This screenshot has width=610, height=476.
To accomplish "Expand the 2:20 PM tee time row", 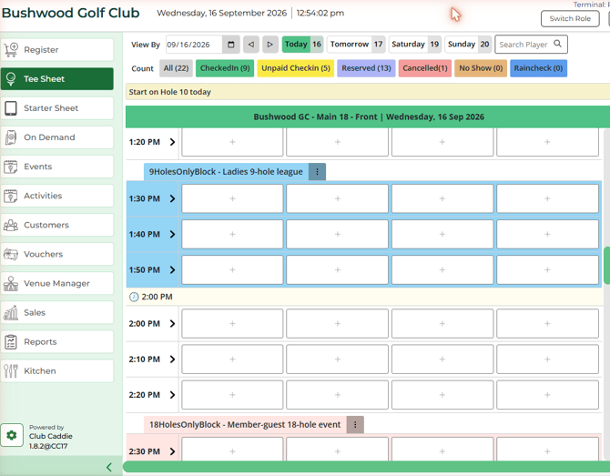I will pyautogui.click(x=172, y=395).
